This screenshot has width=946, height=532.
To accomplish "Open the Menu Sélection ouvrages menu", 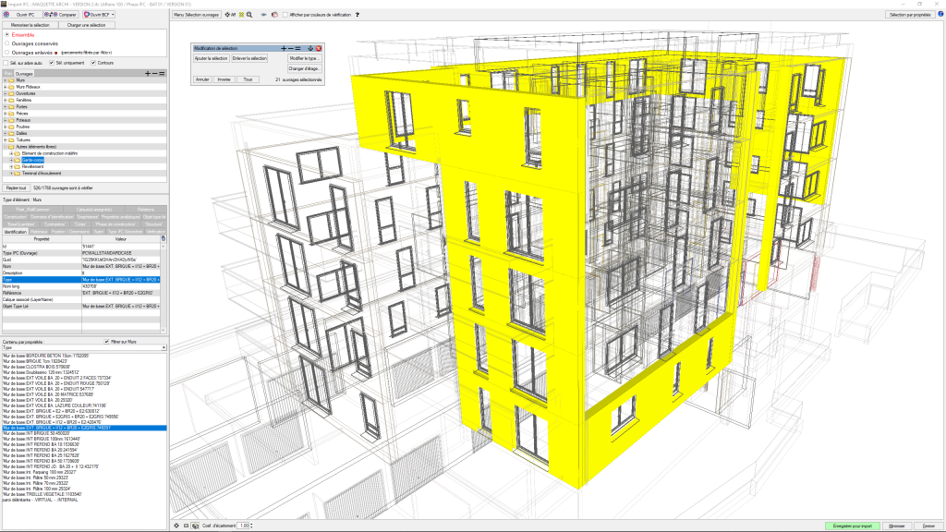I will coord(197,15).
